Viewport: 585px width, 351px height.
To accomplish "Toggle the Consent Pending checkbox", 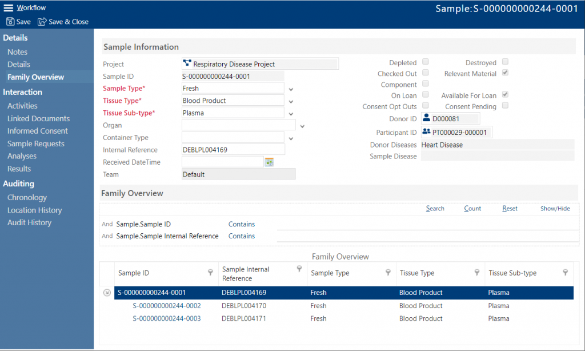I will 505,106.
